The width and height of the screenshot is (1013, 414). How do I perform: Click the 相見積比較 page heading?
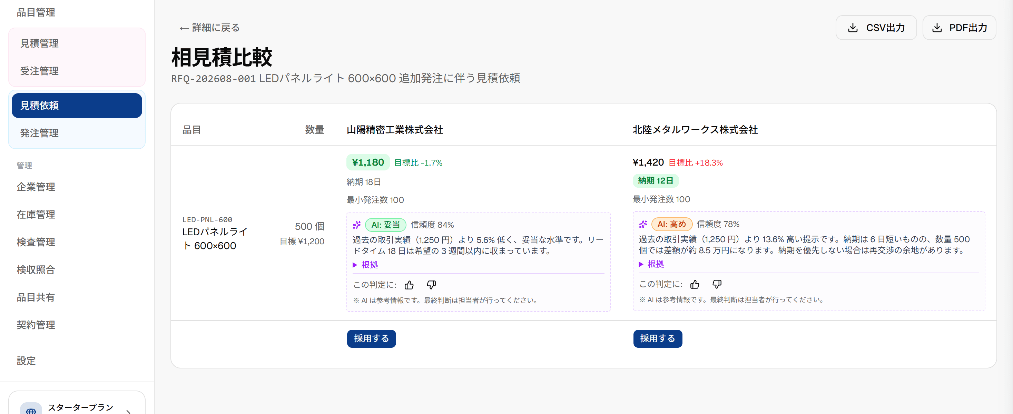point(222,57)
